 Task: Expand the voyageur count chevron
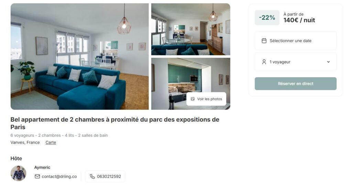click(x=328, y=62)
